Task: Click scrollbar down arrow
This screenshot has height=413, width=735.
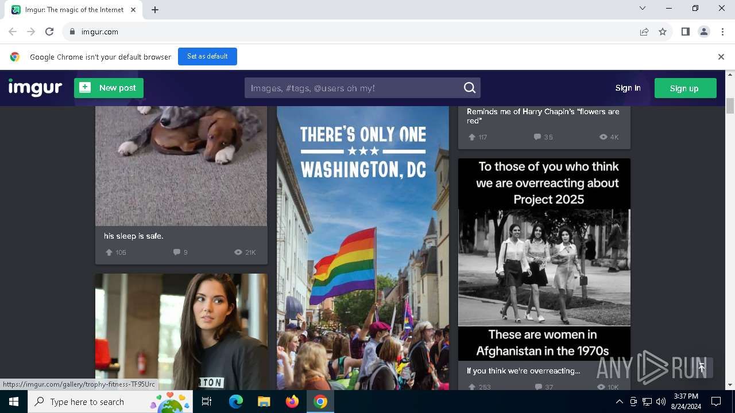Action: [730, 385]
